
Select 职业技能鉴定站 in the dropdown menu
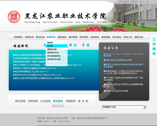pyautogui.click(x=54, y=56)
